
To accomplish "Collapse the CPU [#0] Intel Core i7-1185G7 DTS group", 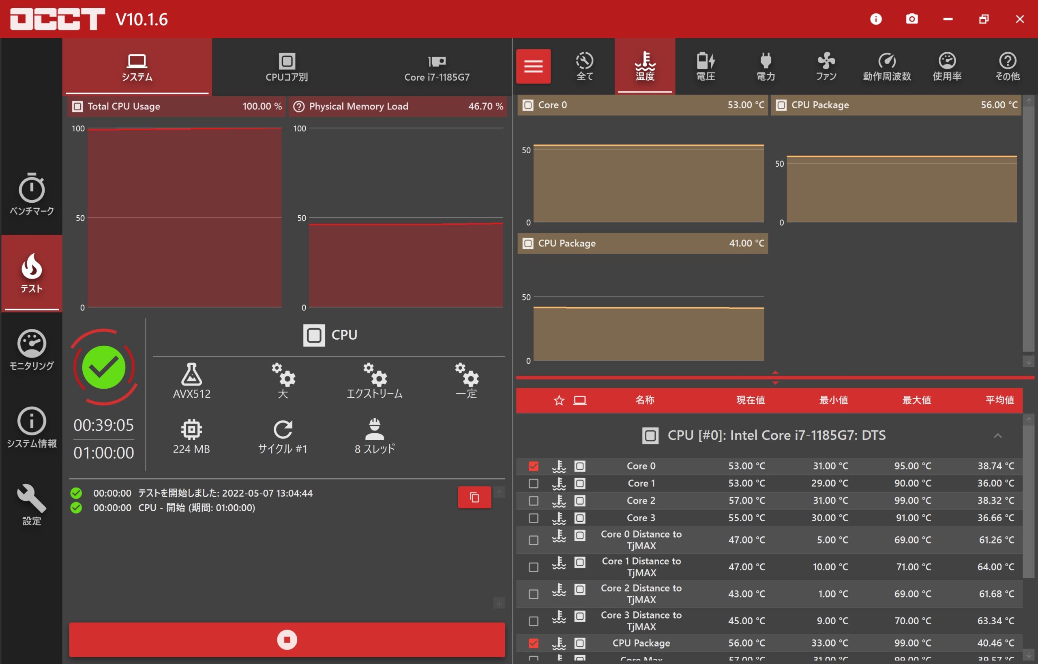I will click(997, 435).
